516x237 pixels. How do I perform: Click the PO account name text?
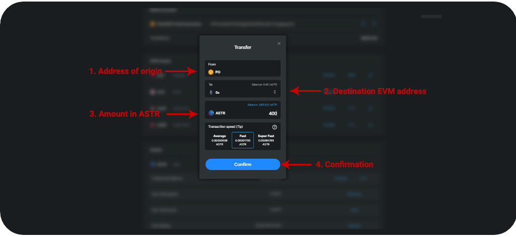218,72
